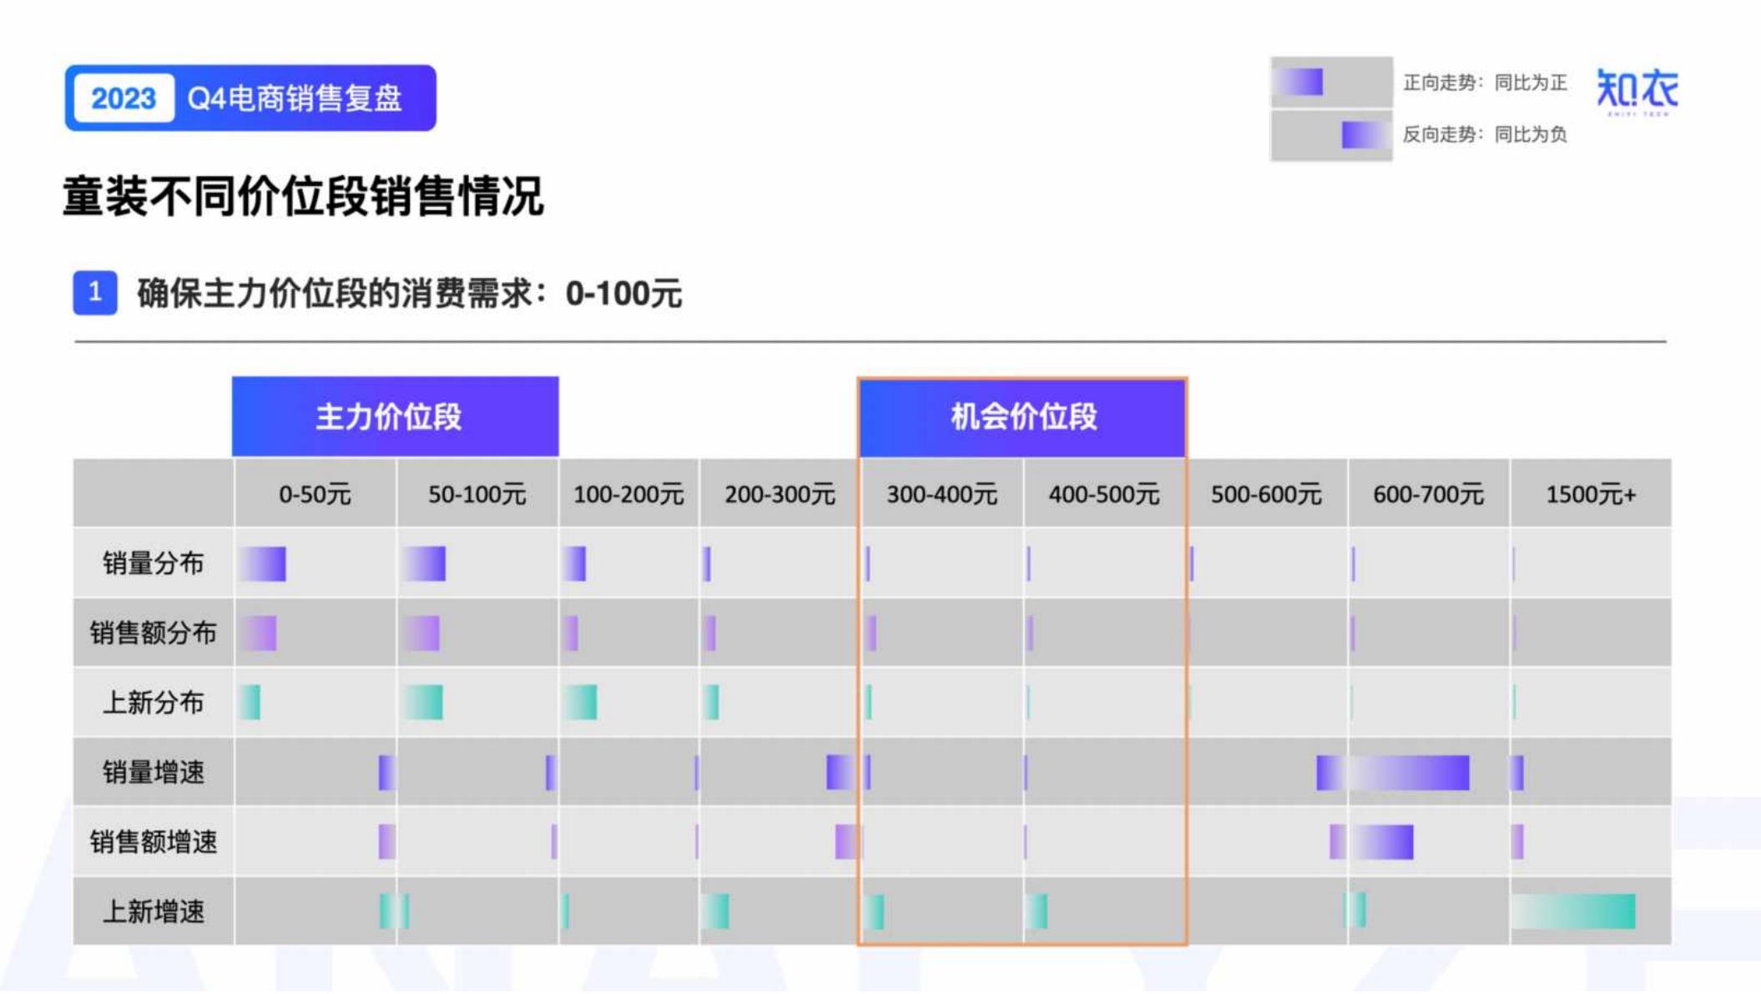Viewport: 1761px width, 994px height.
Task: Click the 销售额增速 bar in 200-300元
Action: (x=845, y=842)
